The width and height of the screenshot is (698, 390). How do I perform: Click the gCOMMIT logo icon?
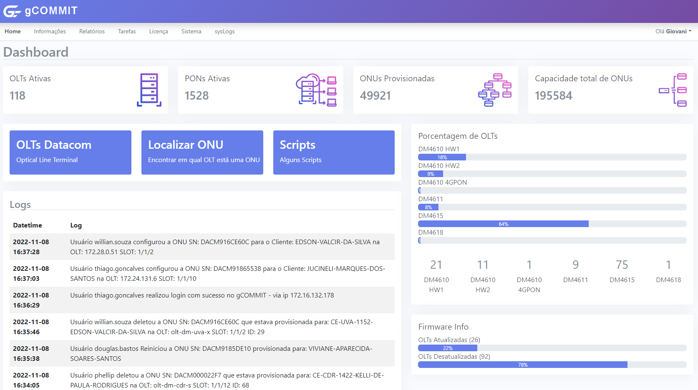[x=12, y=11]
